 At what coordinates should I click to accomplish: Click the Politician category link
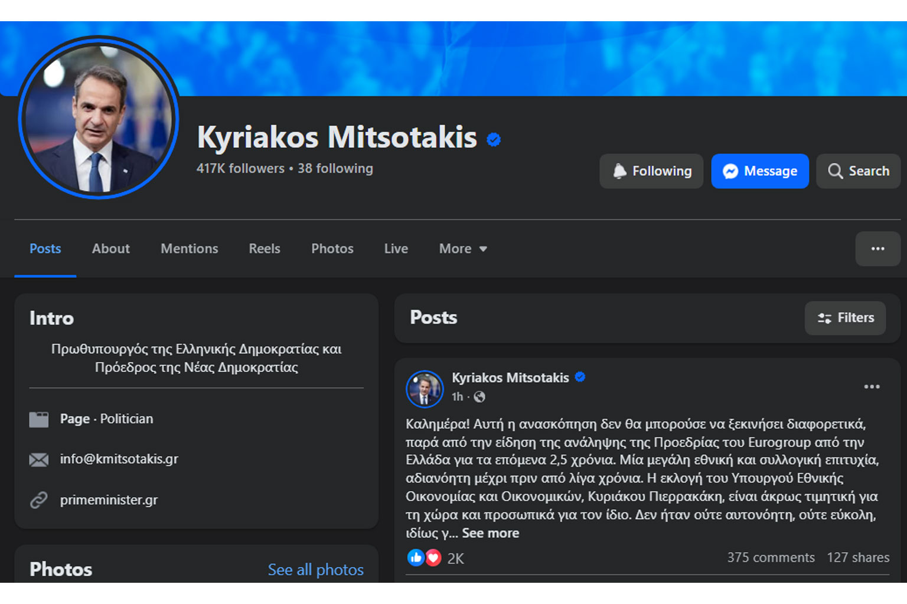tap(126, 419)
